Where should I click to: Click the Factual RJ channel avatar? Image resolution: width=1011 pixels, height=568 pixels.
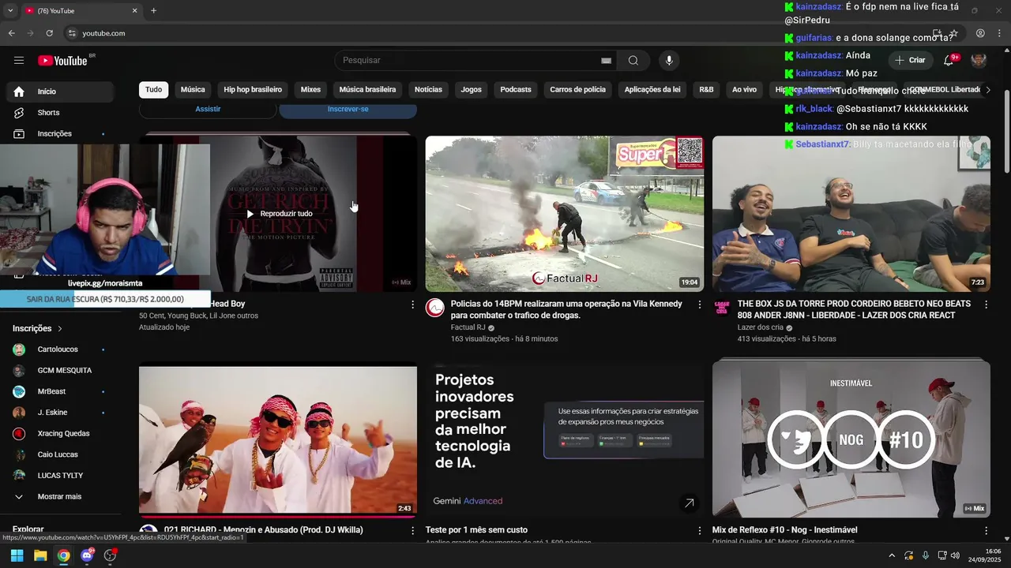click(x=434, y=308)
